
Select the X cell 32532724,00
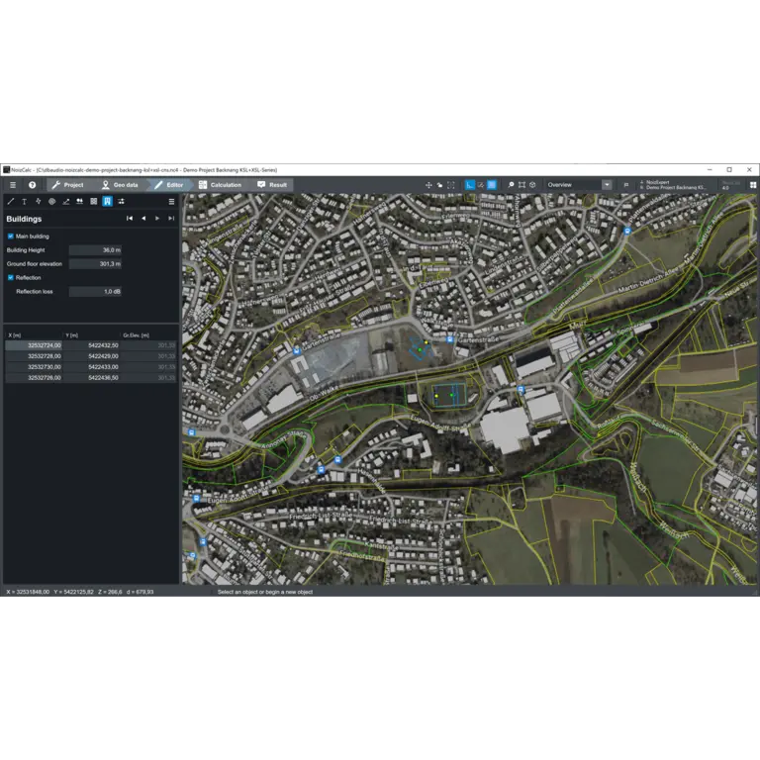click(x=34, y=345)
